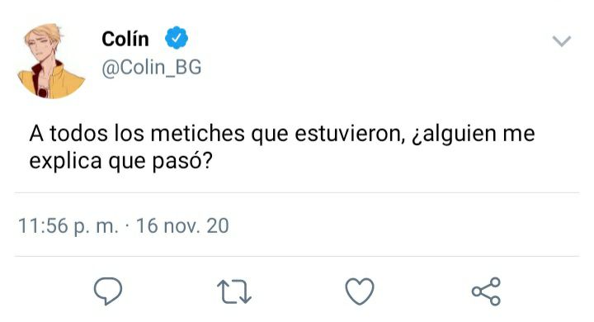The height and width of the screenshot is (322, 594).
Task: Open Colín's profile picture
Action: [51, 60]
